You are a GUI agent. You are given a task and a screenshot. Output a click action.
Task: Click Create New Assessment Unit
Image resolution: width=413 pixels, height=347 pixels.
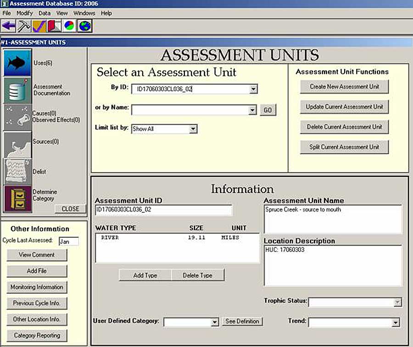pos(344,86)
